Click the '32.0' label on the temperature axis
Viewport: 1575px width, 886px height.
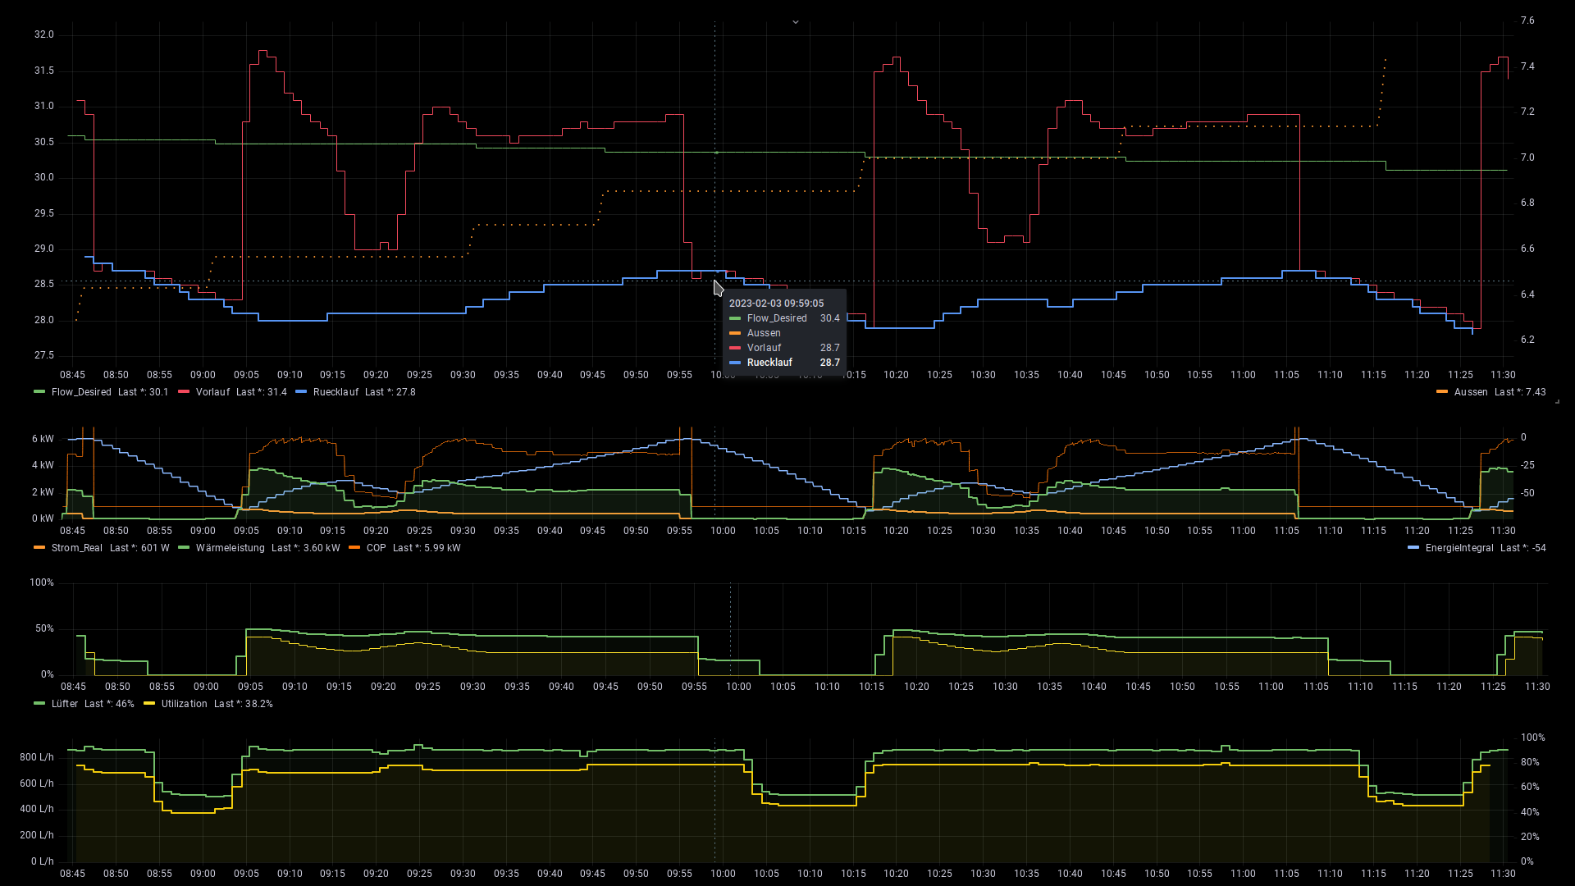coord(44,34)
